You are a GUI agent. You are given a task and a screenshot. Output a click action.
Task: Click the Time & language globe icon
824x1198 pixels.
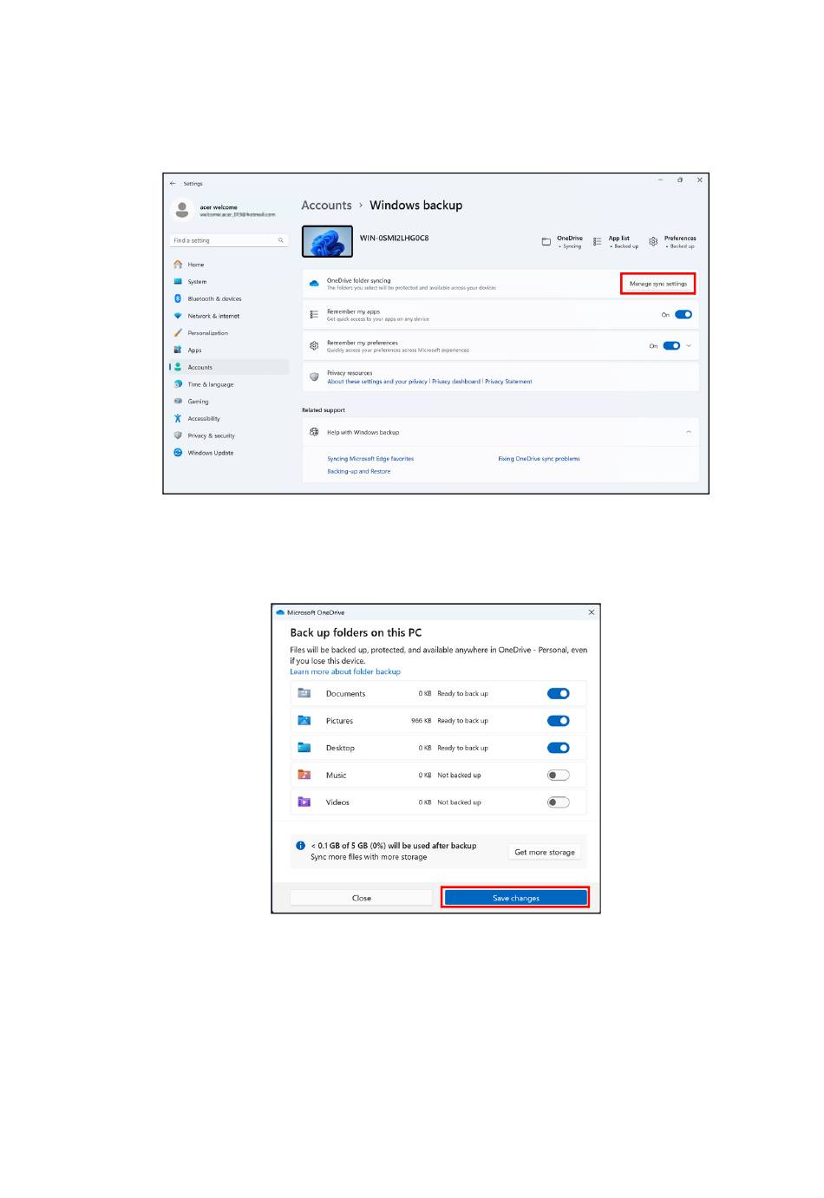click(x=178, y=384)
